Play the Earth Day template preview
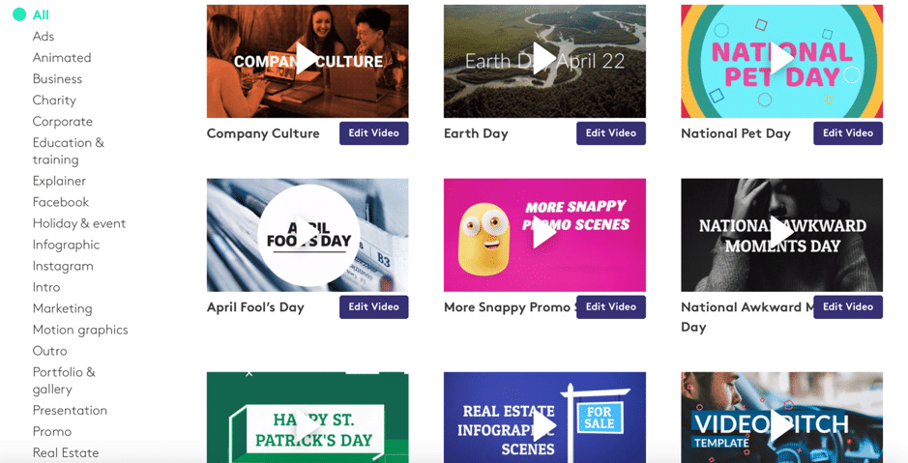This screenshot has height=463, width=908. [544, 59]
